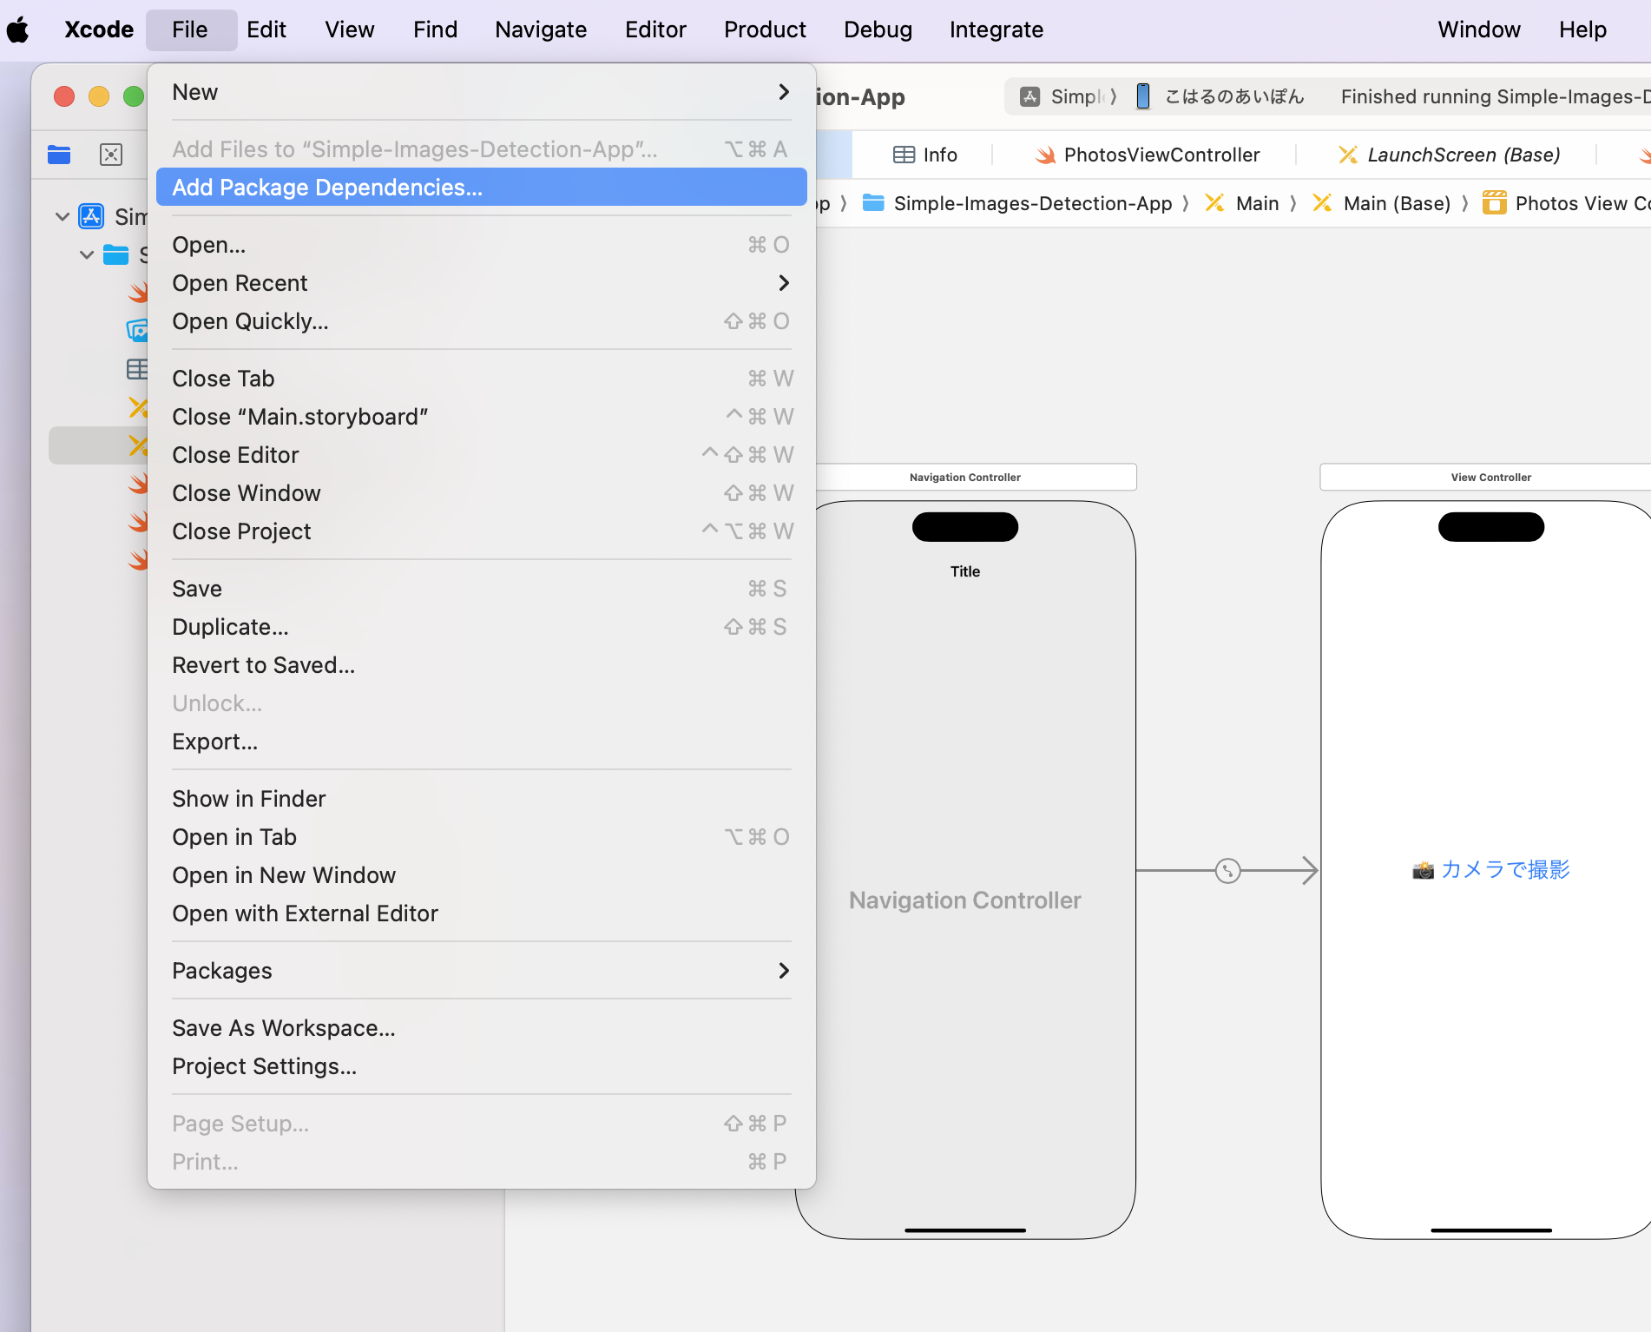Select the highlighted storyboard file row in navigator
Screen dimensions: 1651x1332
[x=98, y=445]
